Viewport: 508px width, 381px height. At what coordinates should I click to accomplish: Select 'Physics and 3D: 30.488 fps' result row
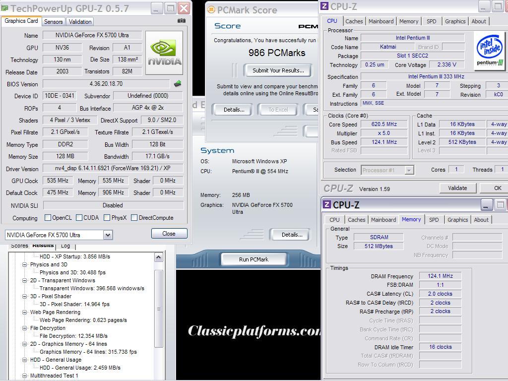[x=72, y=272]
